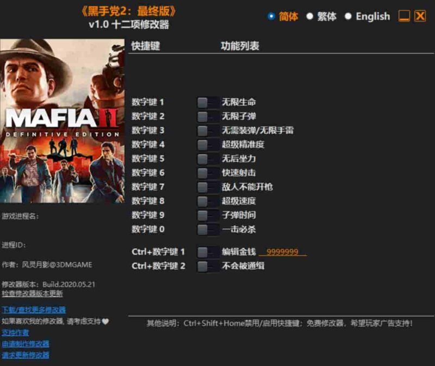Select the 繁体 language option
Image resolution: width=435 pixels, height=366 pixels.
click(x=310, y=16)
